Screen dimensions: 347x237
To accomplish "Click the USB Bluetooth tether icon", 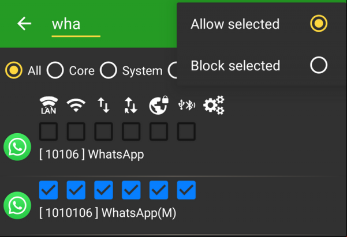I will point(186,105).
